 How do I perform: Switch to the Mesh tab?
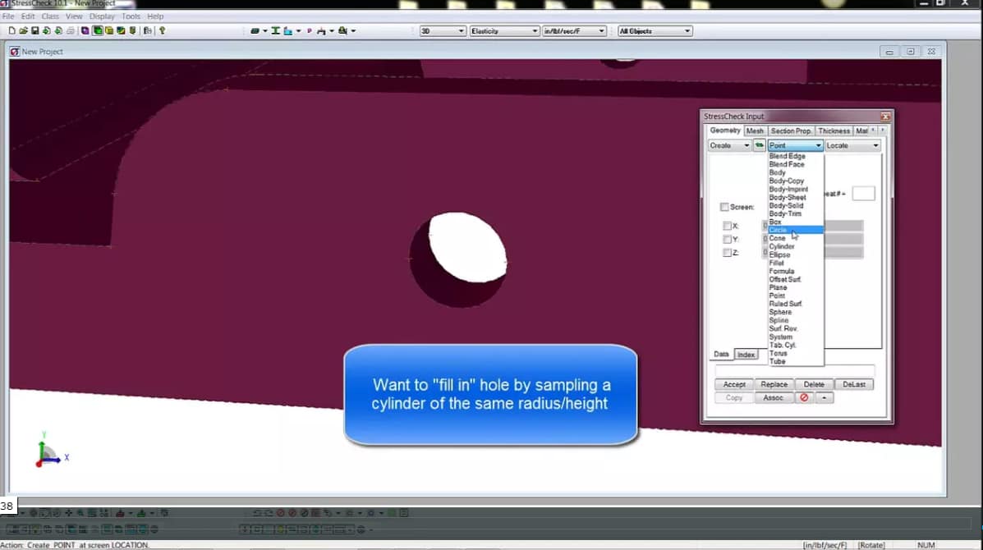(x=755, y=131)
